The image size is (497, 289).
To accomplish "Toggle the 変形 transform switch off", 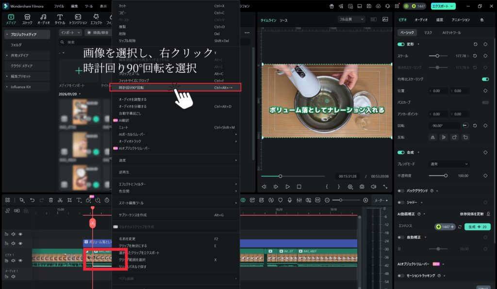I will coord(401,44).
